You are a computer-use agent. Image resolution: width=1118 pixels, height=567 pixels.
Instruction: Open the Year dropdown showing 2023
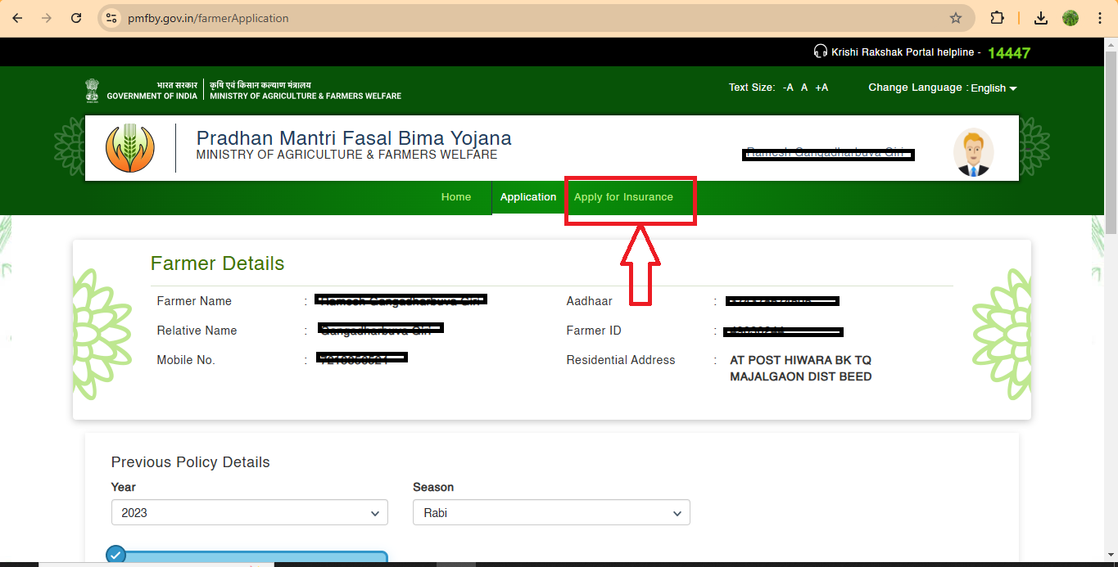(x=248, y=512)
